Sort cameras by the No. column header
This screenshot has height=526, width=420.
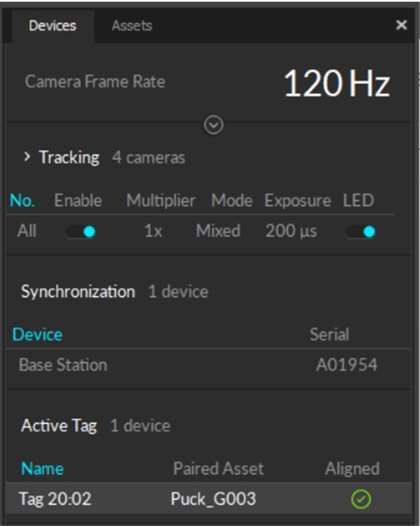(22, 200)
